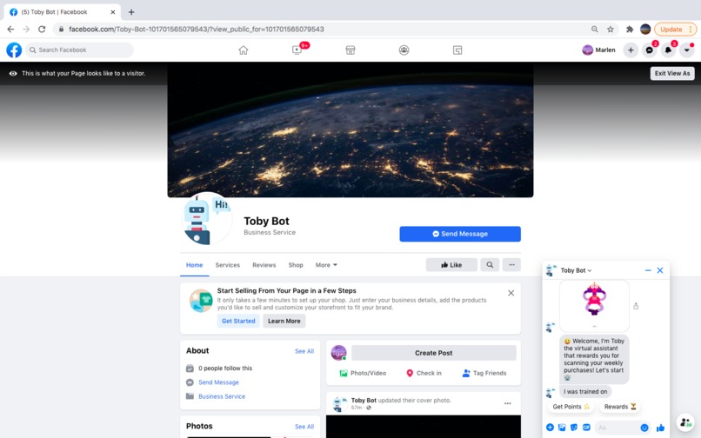Open the Marketplace icon
The width and height of the screenshot is (701, 438).
(350, 50)
